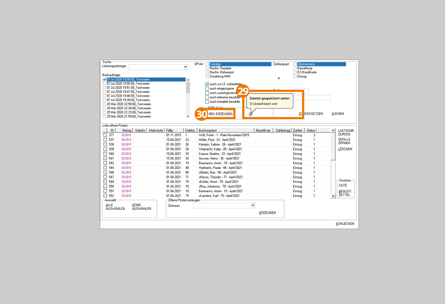Click the down arrow of the Bankaufträge scrollbar
445x304 pixels.
(188, 116)
